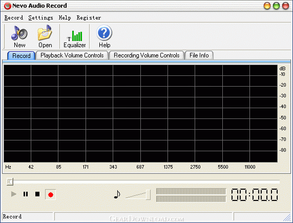Open the Record menu
293x223 pixels.
(x=14, y=17)
